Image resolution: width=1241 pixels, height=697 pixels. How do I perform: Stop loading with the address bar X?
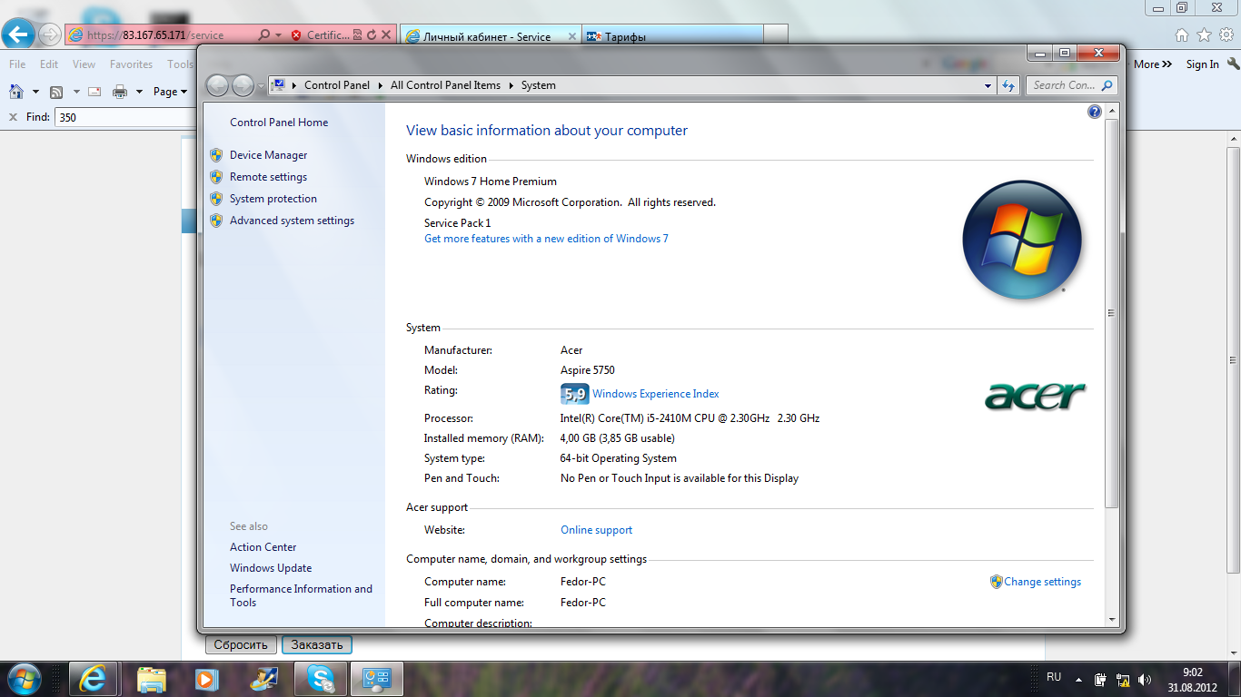pyautogui.click(x=385, y=35)
